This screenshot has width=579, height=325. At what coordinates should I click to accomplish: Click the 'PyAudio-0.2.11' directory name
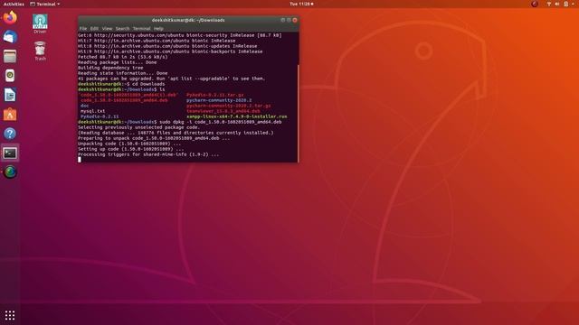point(100,116)
